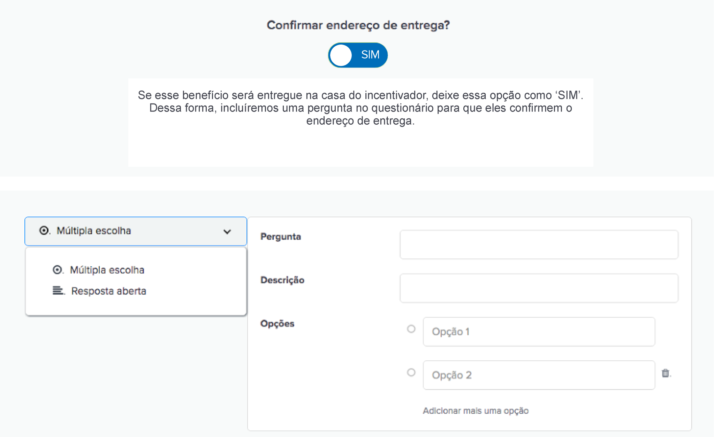Image resolution: width=714 pixels, height=437 pixels.
Task: Select the radio button beside Opção 1
Action: [411, 329]
